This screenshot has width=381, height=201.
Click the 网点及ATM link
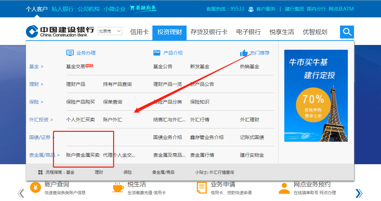(341, 9)
